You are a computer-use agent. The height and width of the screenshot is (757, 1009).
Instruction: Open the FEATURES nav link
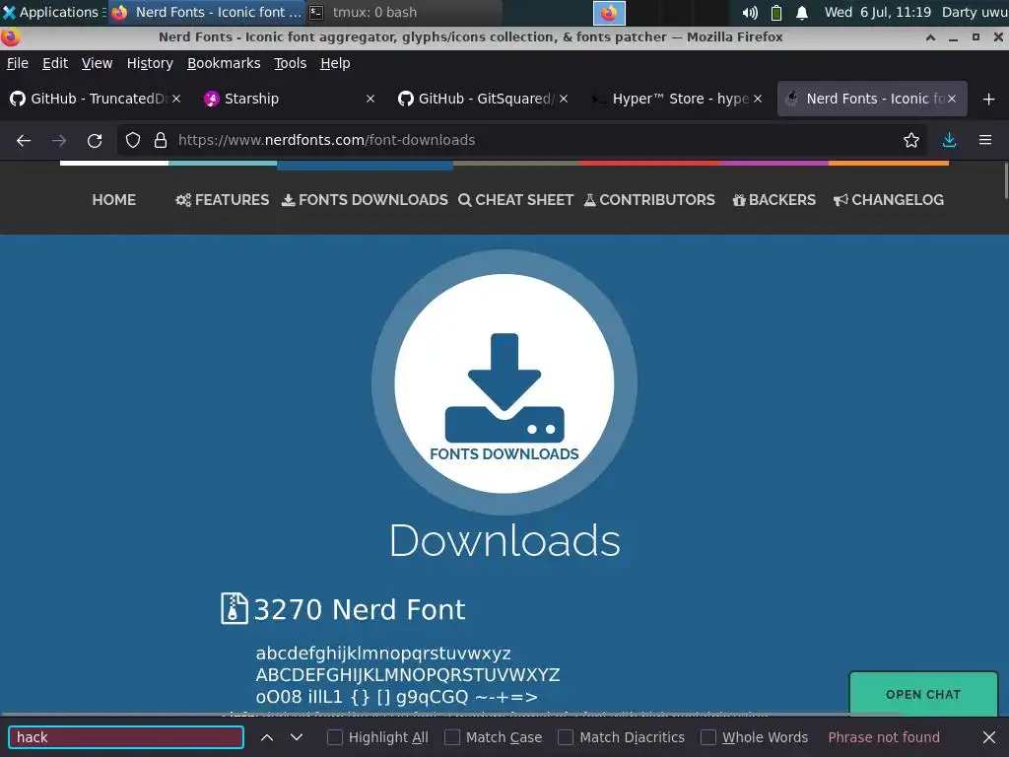[223, 200]
